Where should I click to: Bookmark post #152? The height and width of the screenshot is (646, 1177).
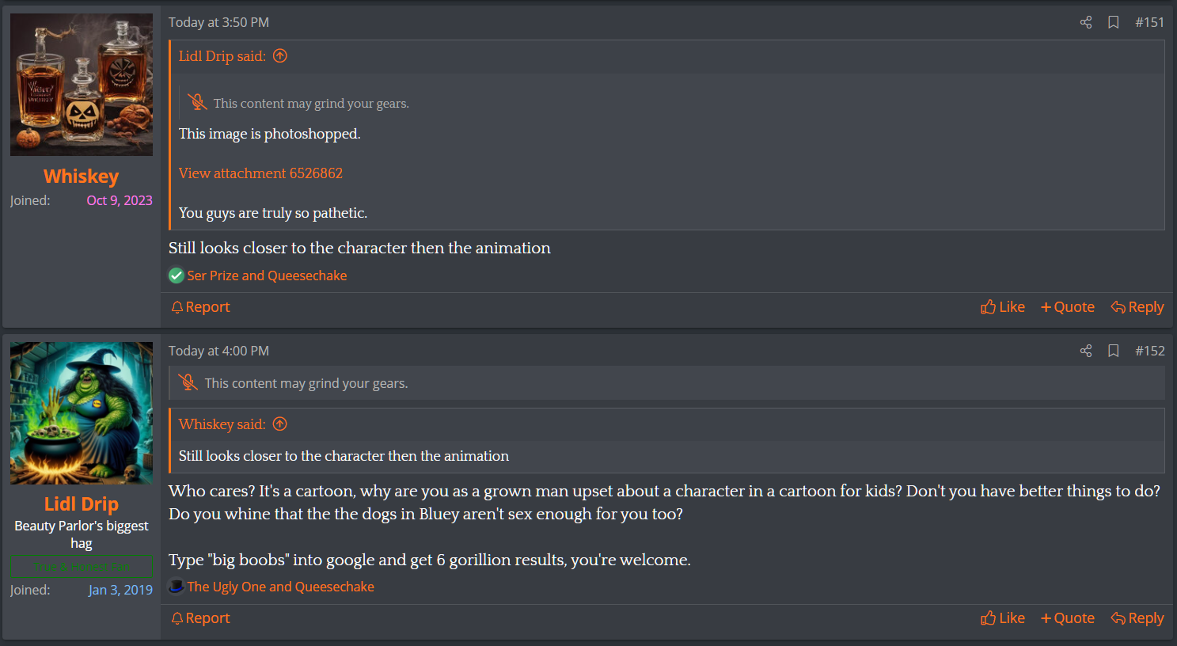[x=1113, y=351]
